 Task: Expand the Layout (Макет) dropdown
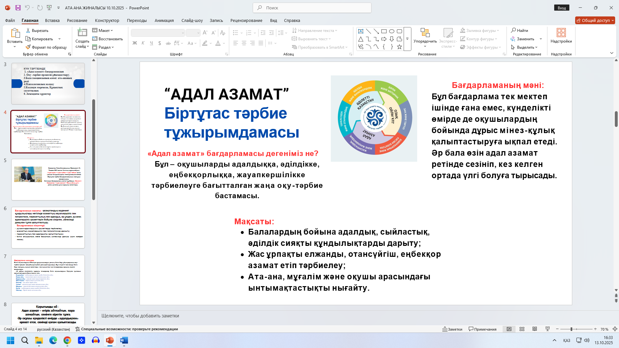coord(103,30)
